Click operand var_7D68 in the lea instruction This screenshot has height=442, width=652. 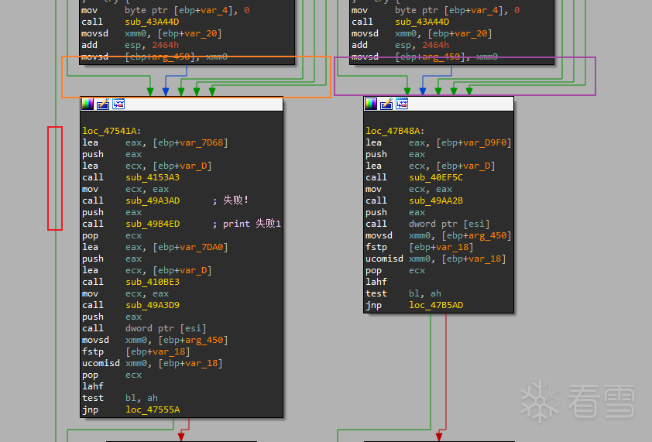(x=201, y=142)
